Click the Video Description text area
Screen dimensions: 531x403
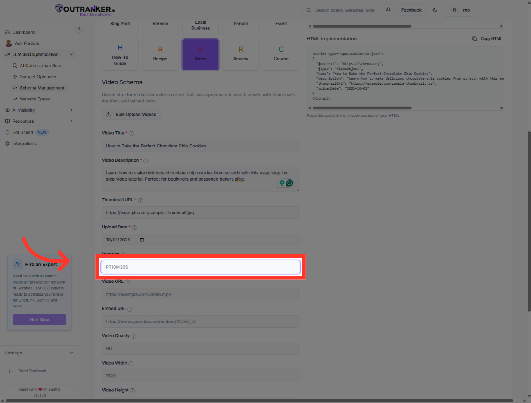(x=201, y=179)
